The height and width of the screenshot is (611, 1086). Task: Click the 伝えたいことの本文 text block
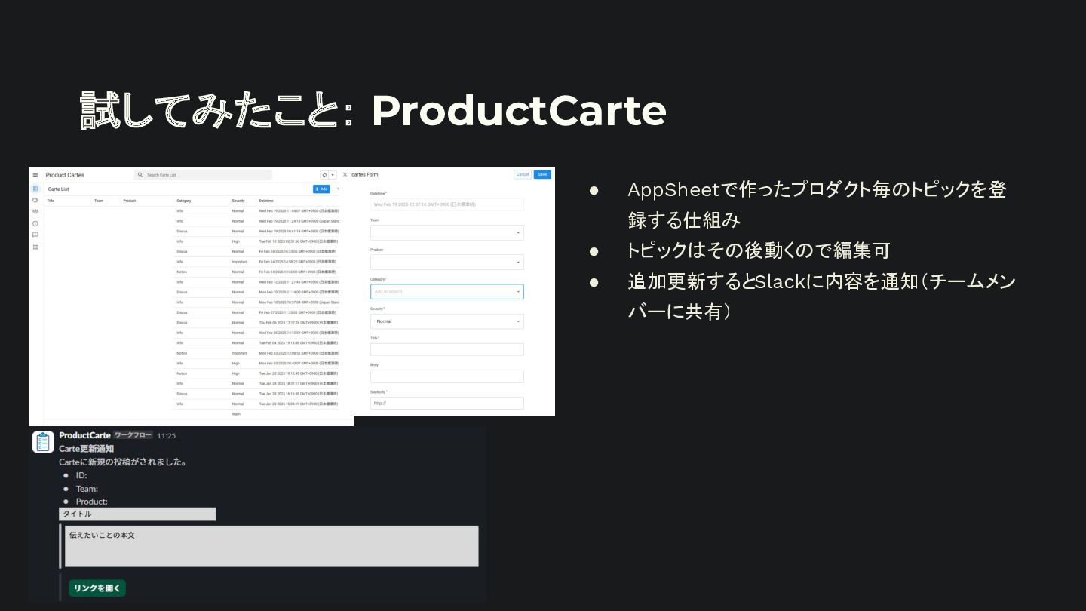coord(271,546)
